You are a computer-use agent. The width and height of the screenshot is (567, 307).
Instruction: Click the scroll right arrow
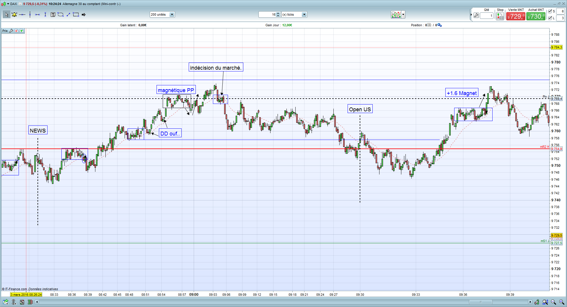(x=530, y=302)
